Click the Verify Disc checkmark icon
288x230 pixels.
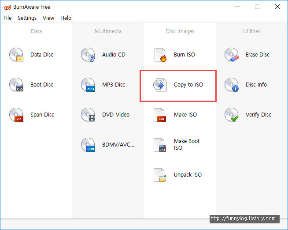(x=232, y=114)
